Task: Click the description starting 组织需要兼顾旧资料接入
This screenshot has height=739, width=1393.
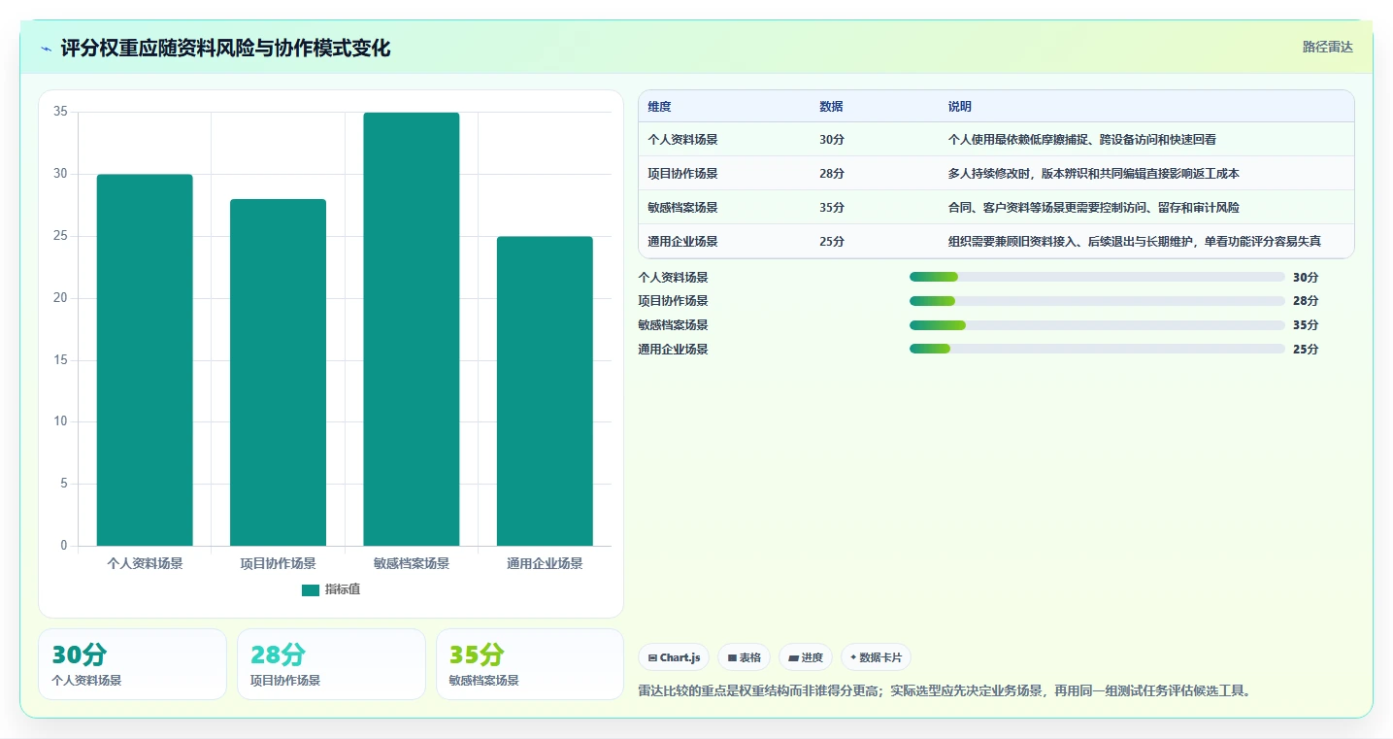Action: (1135, 242)
